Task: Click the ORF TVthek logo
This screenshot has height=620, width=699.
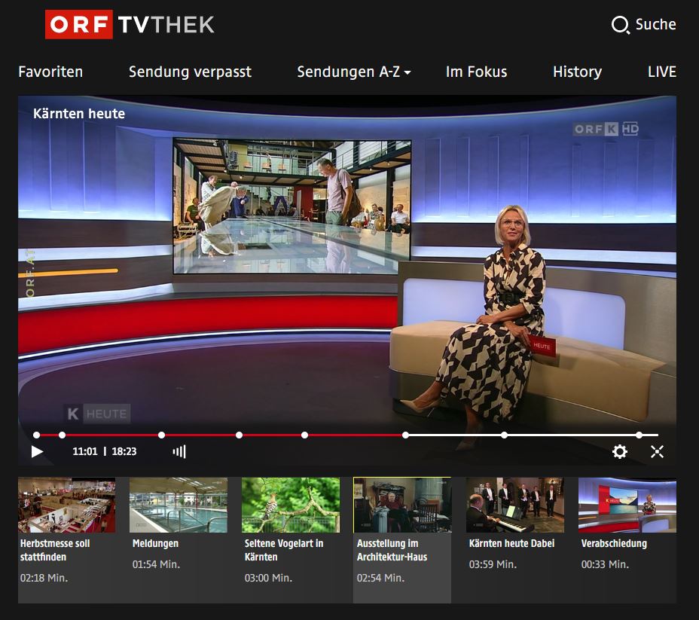Action: click(x=130, y=24)
